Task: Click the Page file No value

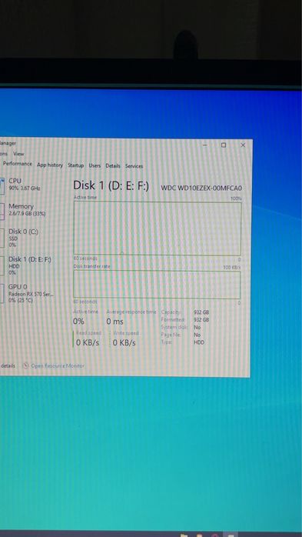Action: pyautogui.click(x=197, y=335)
